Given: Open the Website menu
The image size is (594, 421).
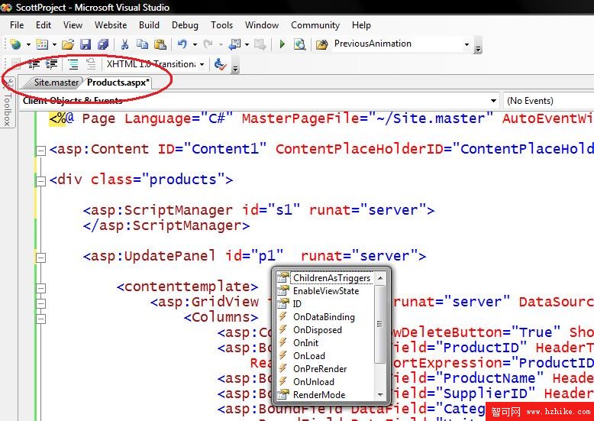Looking at the screenshot, I should click(x=111, y=25).
